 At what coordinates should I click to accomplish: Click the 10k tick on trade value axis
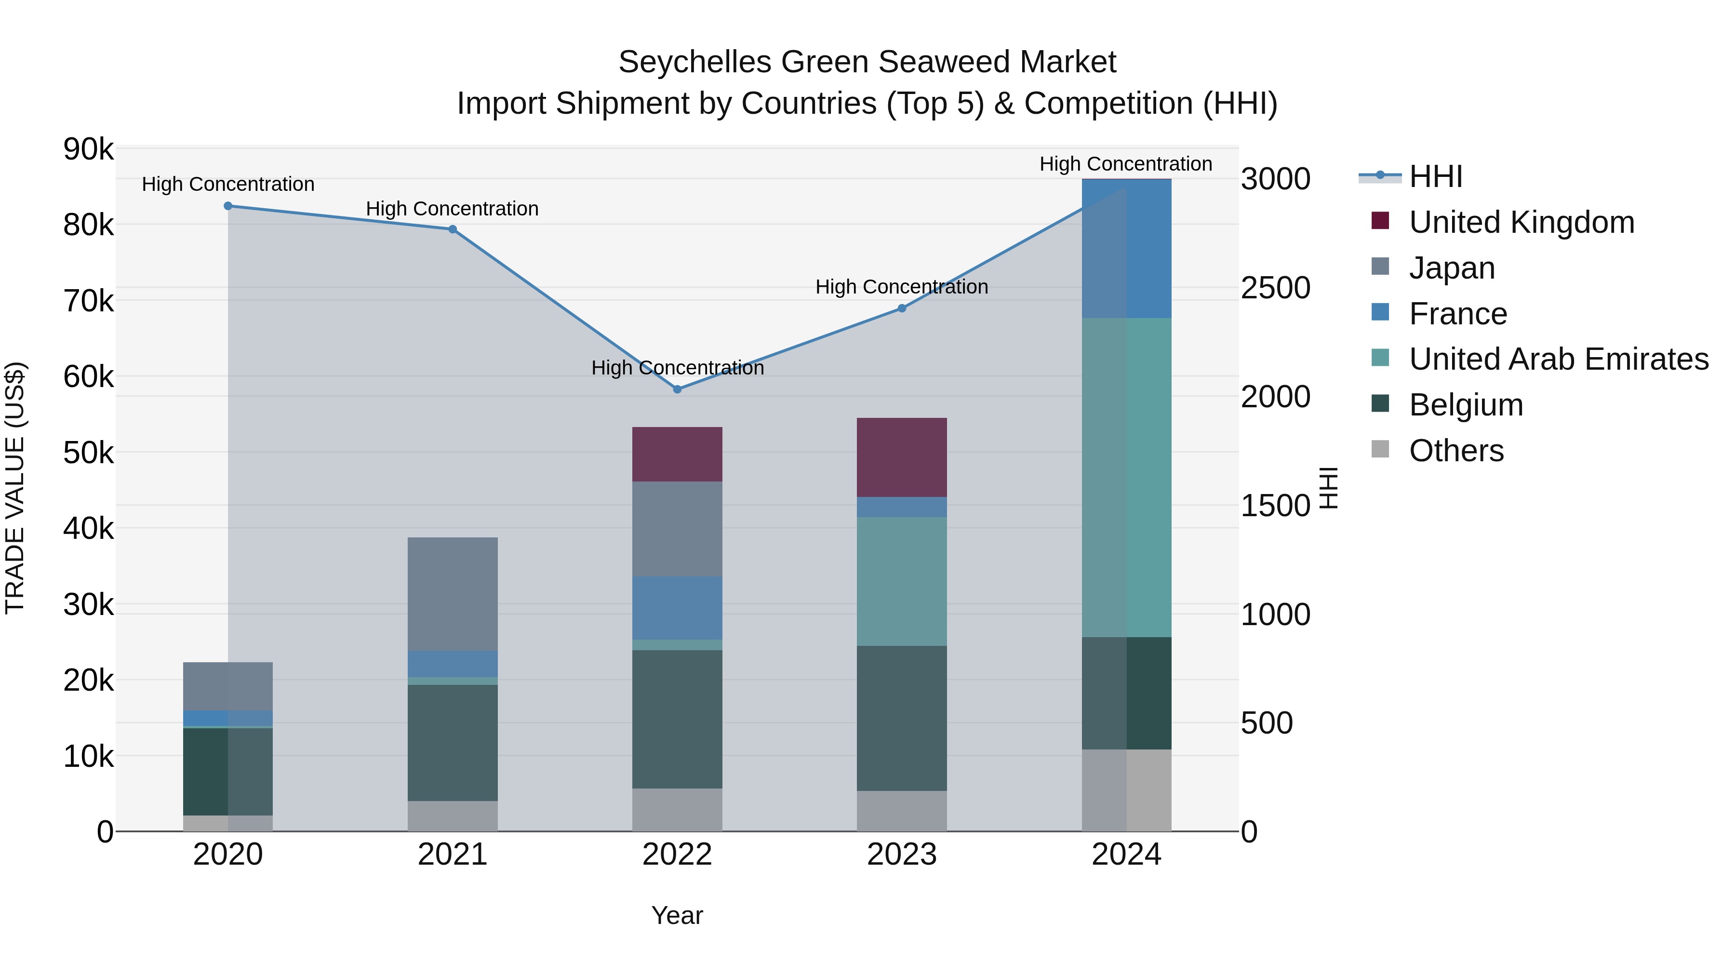[88, 756]
